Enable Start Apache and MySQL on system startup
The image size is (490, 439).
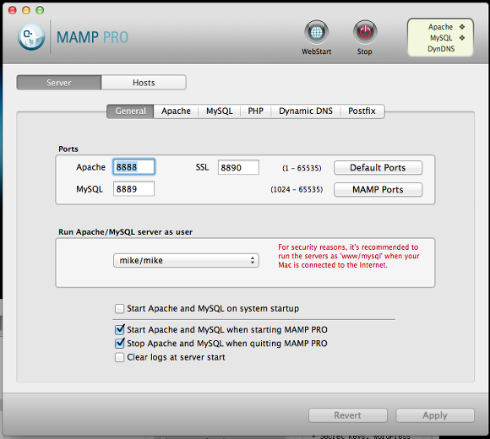119,309
